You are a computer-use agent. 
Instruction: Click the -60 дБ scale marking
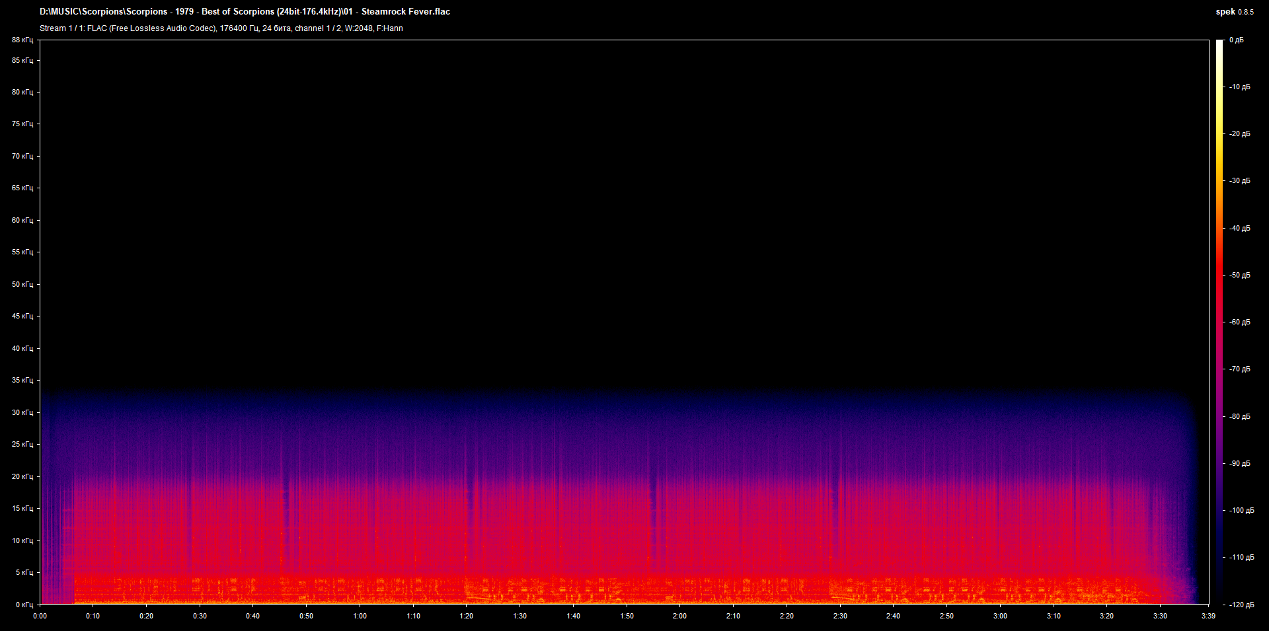tap(1239, 322)
